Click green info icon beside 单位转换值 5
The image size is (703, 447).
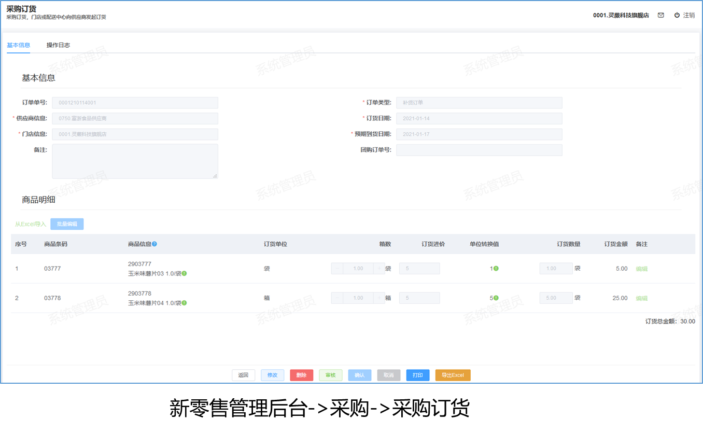[x=496, y=298]
